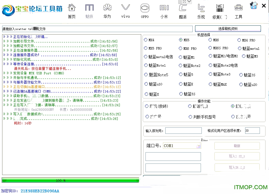269x194 pixels.
Task: Select the 解锁 operation in the top-right of 操作功能
Action: point(233,106)
